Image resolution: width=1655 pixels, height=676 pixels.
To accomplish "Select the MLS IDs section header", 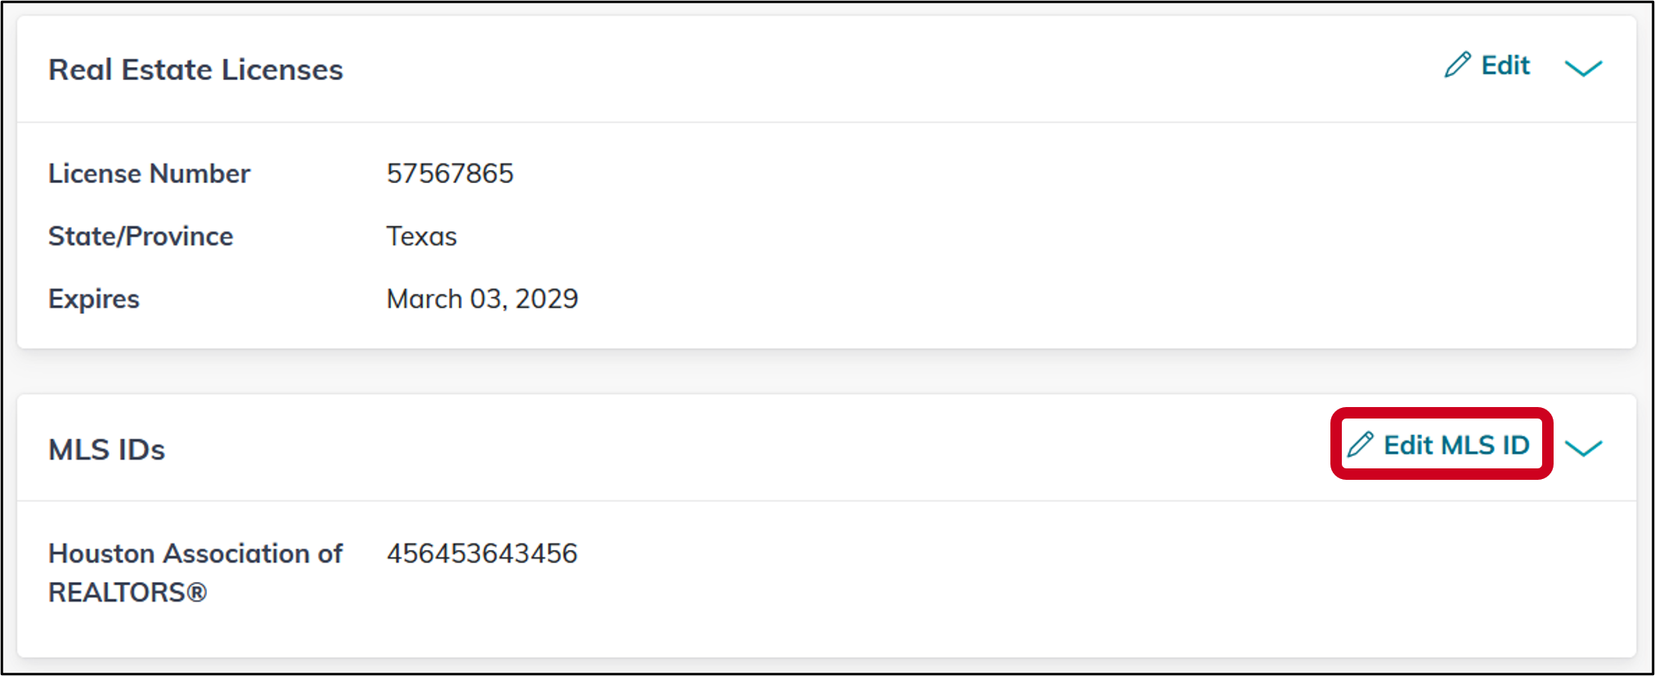I will coord(107,449).
